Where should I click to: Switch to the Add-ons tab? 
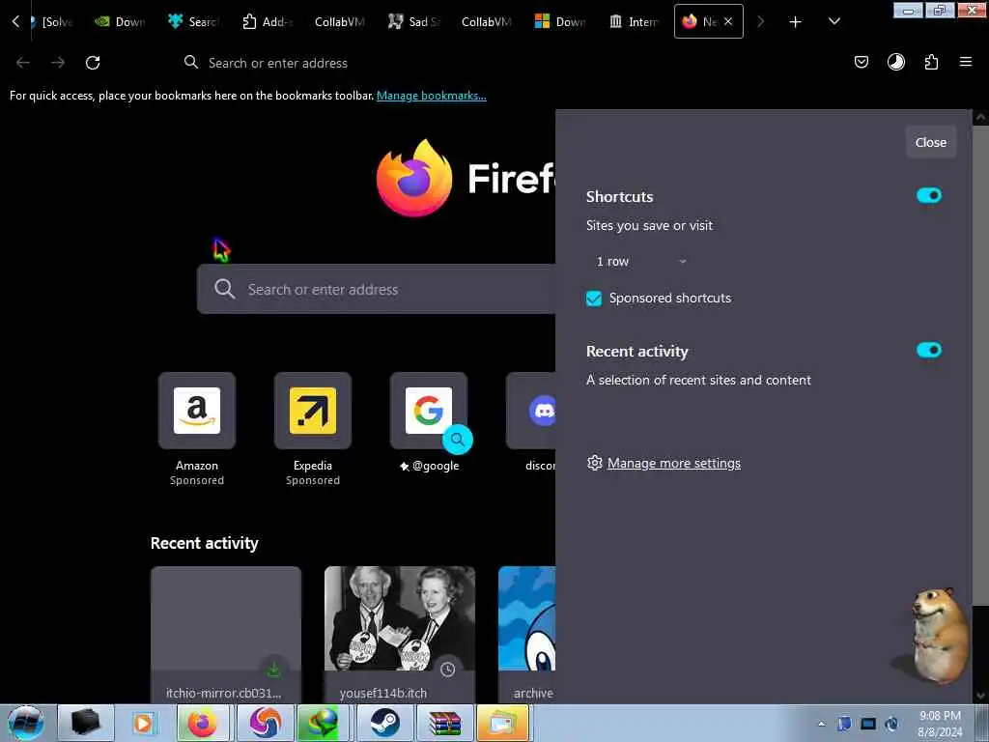tap(268, 21)
